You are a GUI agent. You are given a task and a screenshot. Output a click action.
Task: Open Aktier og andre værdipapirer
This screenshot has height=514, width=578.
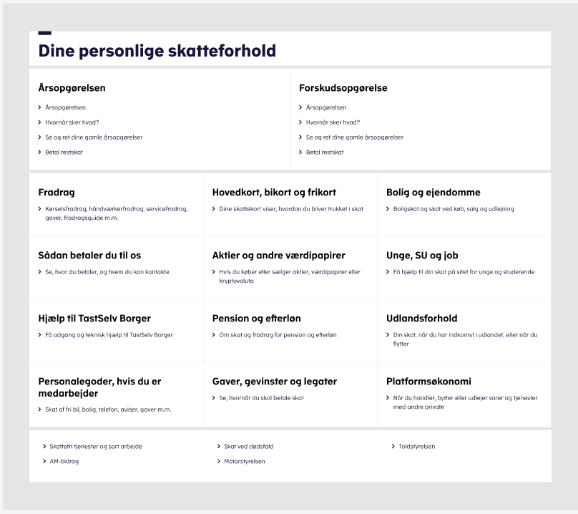(x=278, y=256)
